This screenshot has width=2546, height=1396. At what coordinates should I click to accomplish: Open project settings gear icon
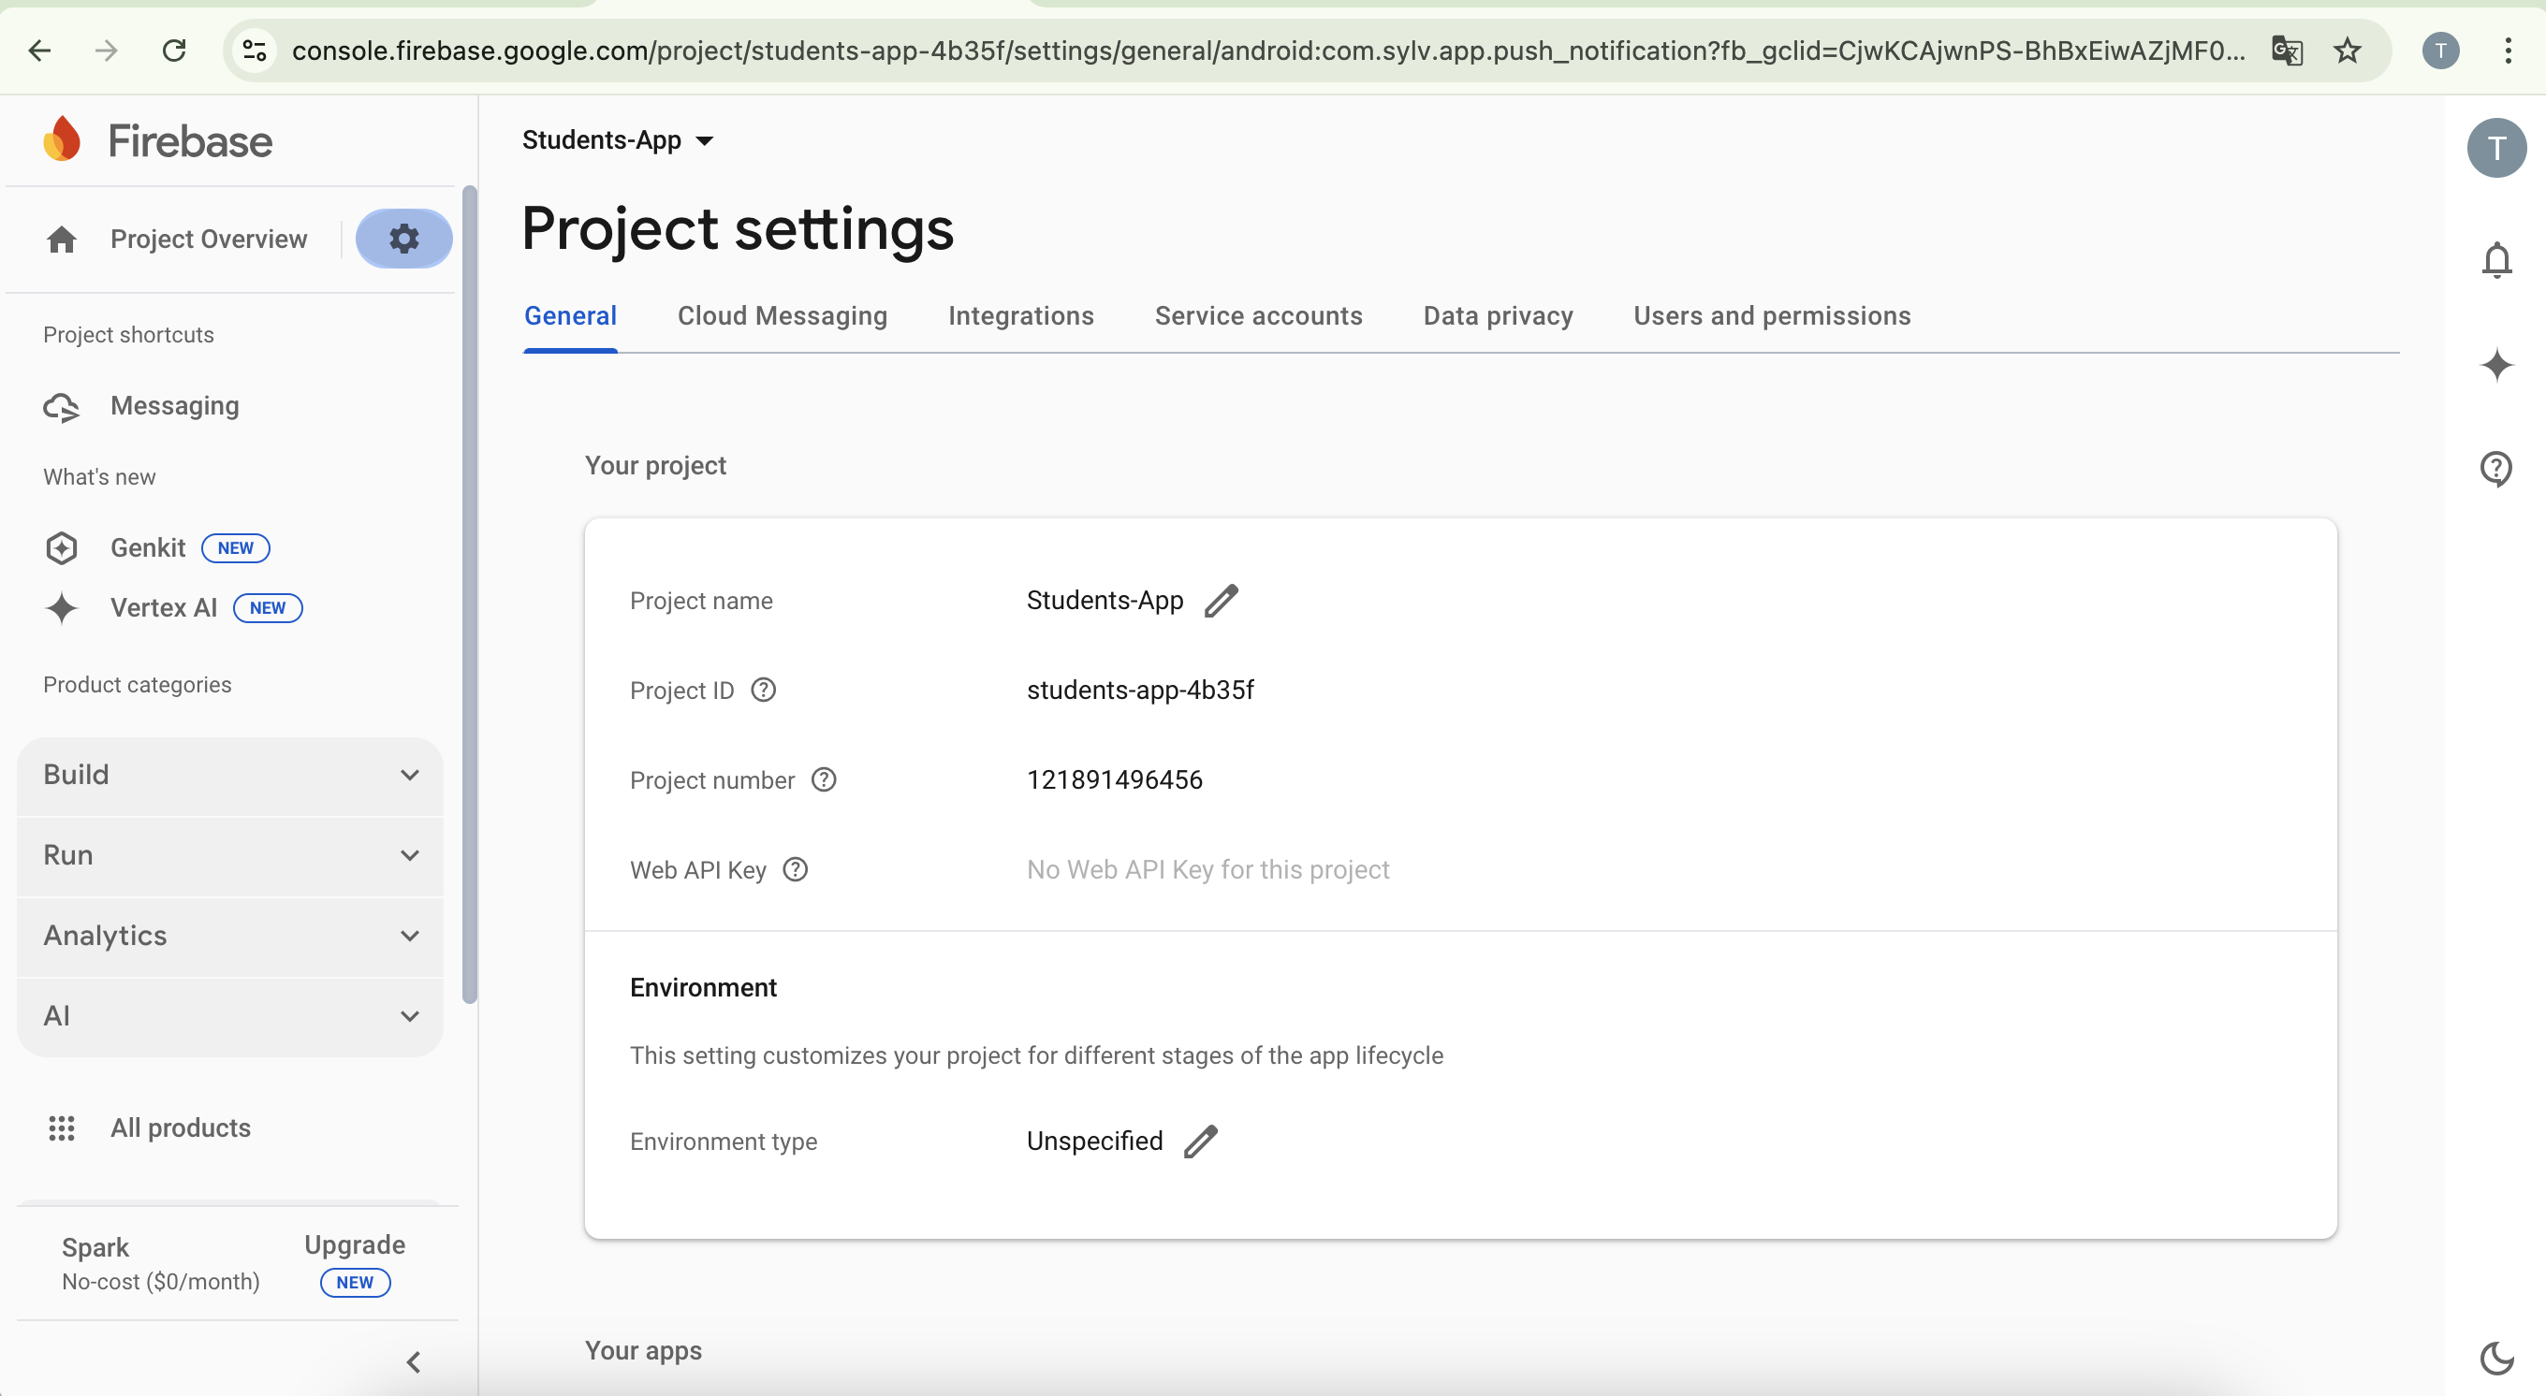[x=403, y=238]
